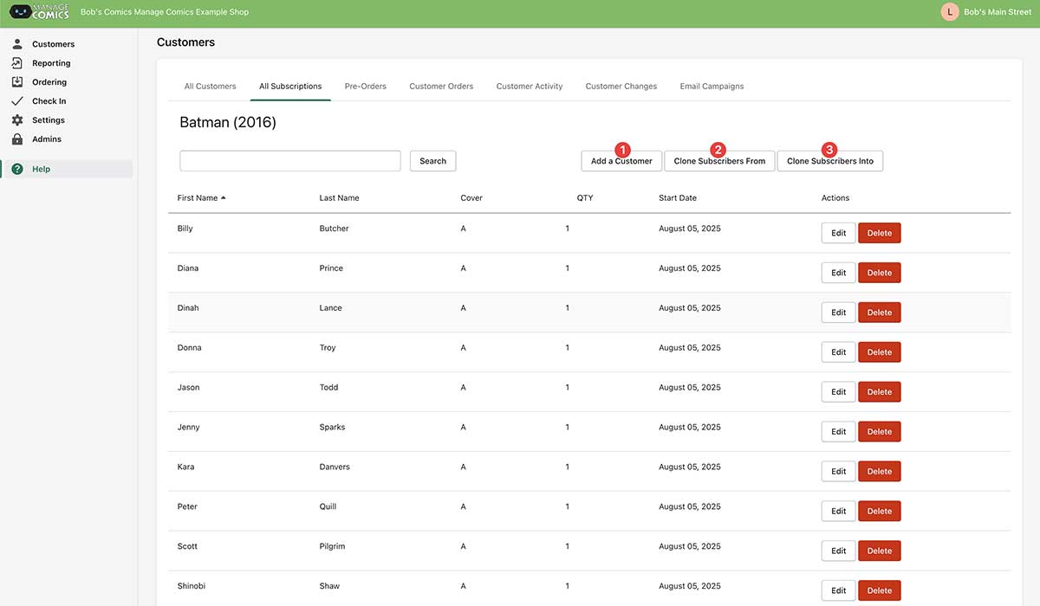Click the Admins padlock icon
Viewport: 1040px width, 606px height.
coord(17,139)
